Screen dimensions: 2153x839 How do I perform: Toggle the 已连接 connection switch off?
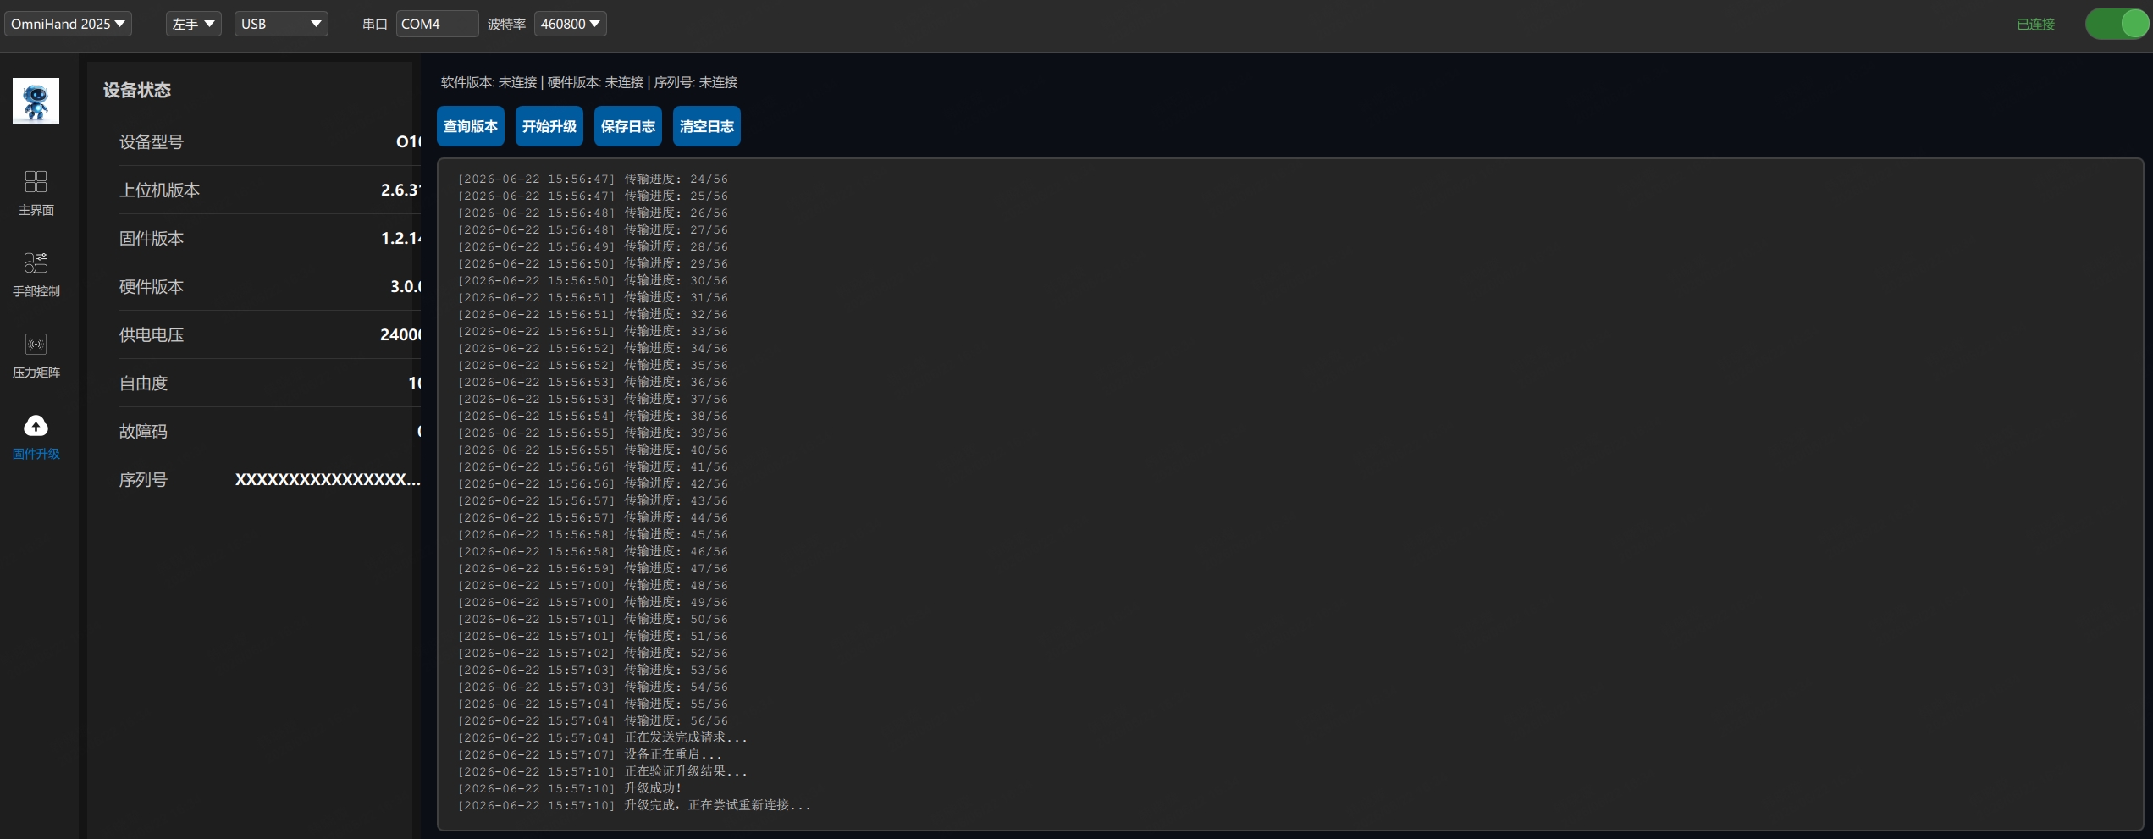click(2117, 24)
